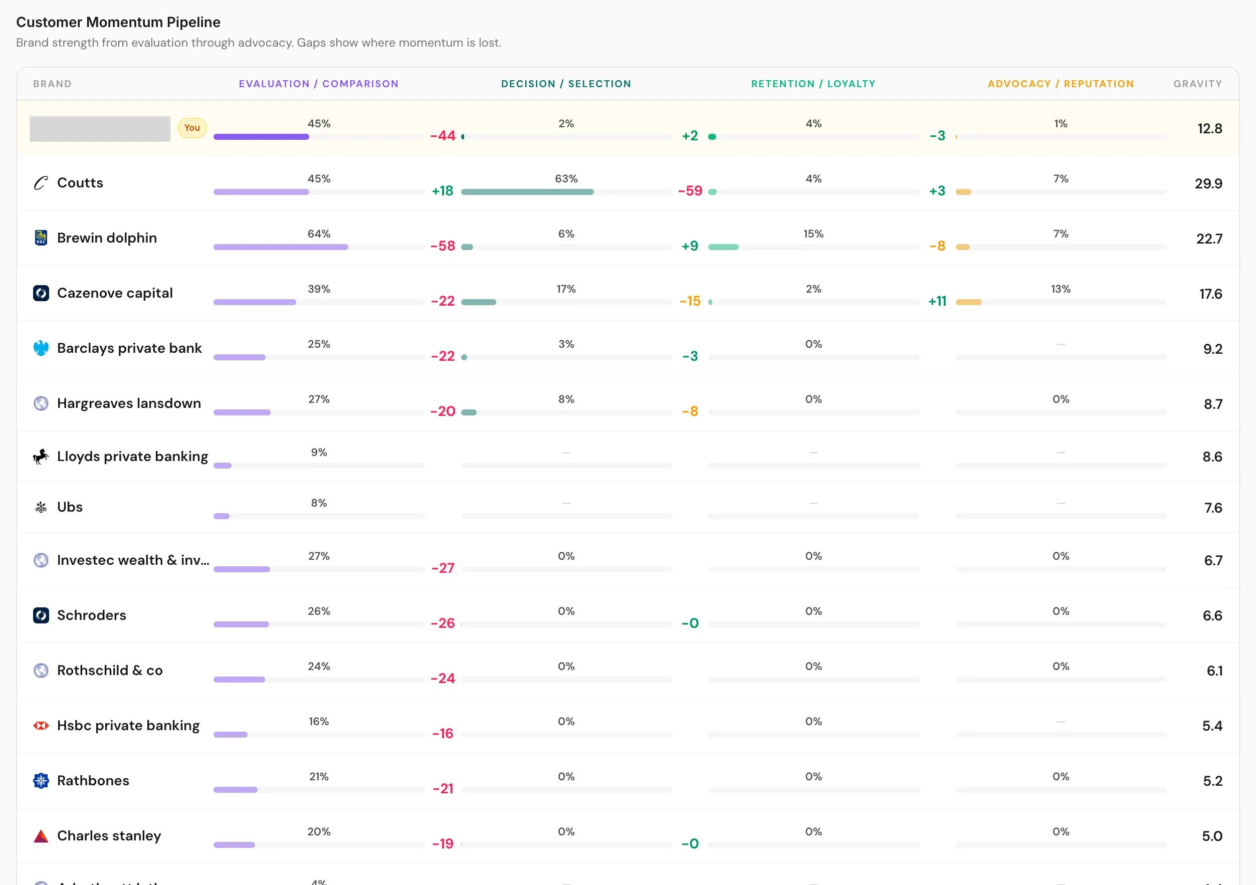1256x885 pixels.
Task: Click the Coutts brand logo icon
Action: pos(41,183)
